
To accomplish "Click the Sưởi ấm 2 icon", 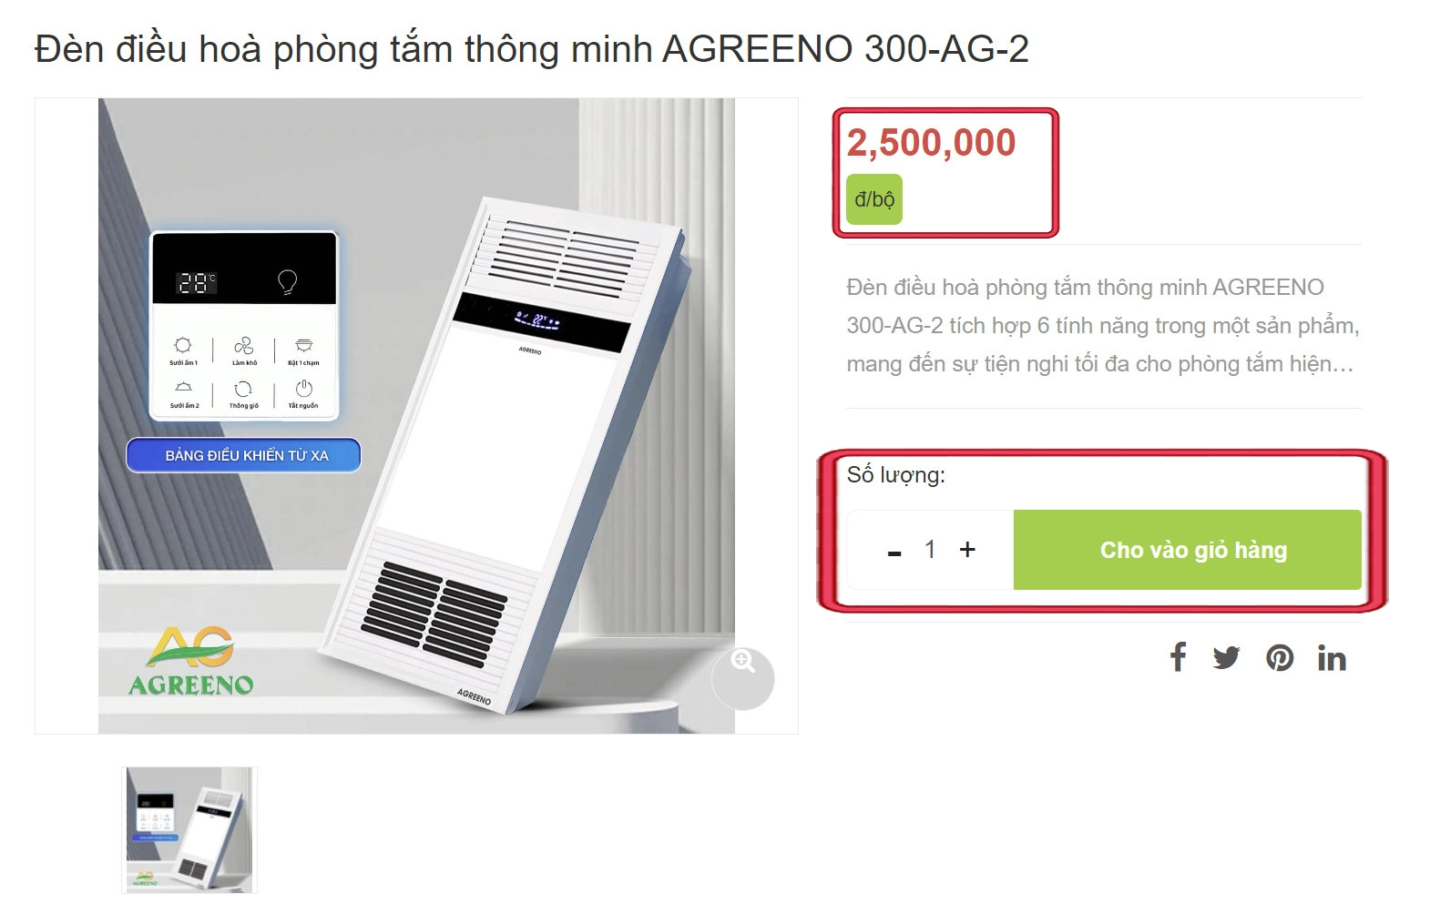I will (x=183, y=389).
